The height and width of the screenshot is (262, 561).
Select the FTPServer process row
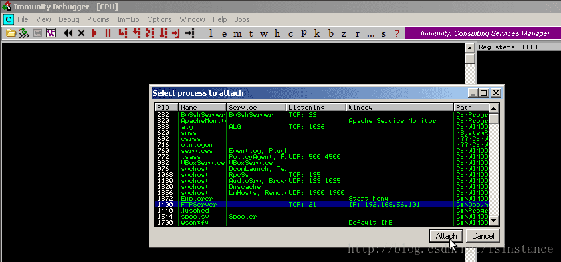[322, 205]
